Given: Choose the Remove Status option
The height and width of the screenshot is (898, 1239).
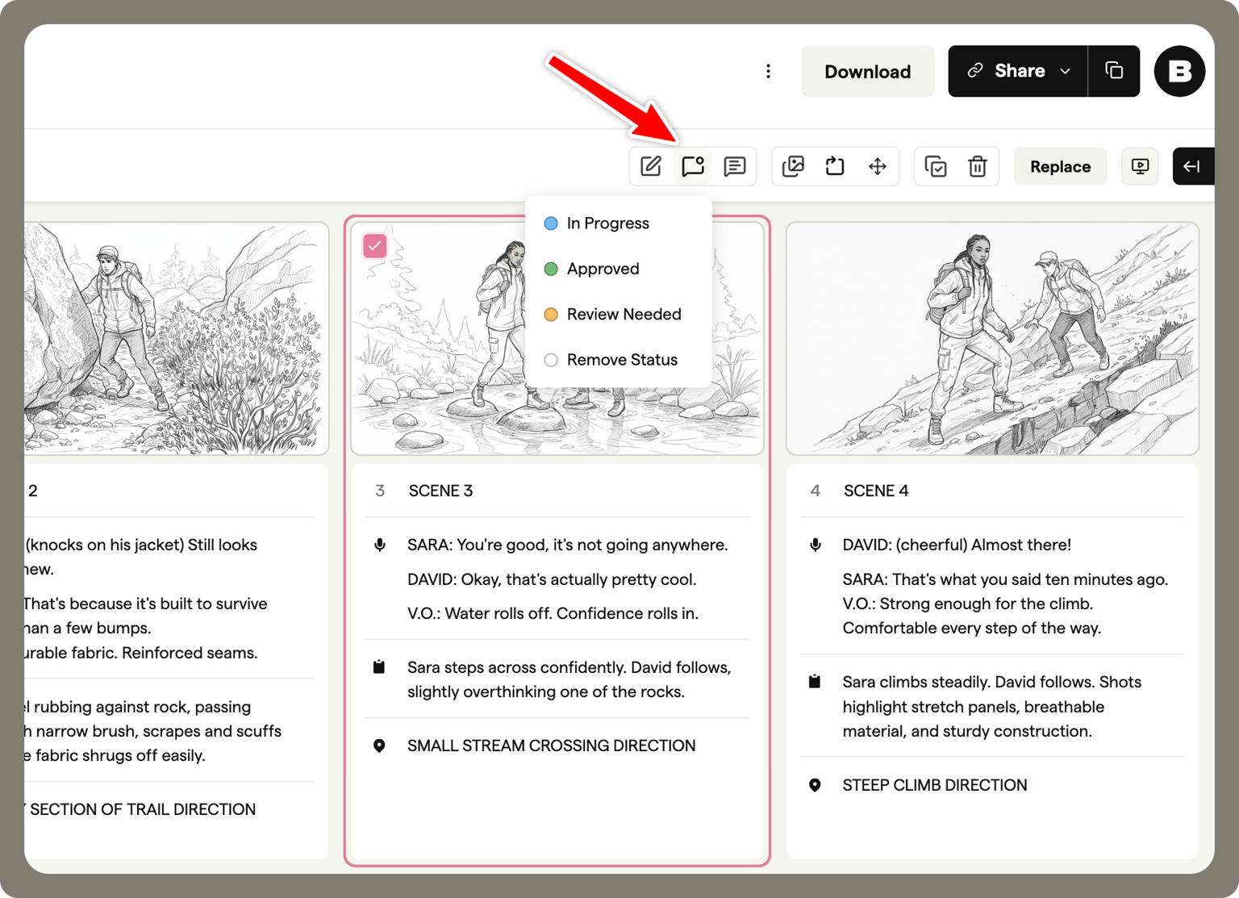Looking at the screenshot, I should coord(621,360).
